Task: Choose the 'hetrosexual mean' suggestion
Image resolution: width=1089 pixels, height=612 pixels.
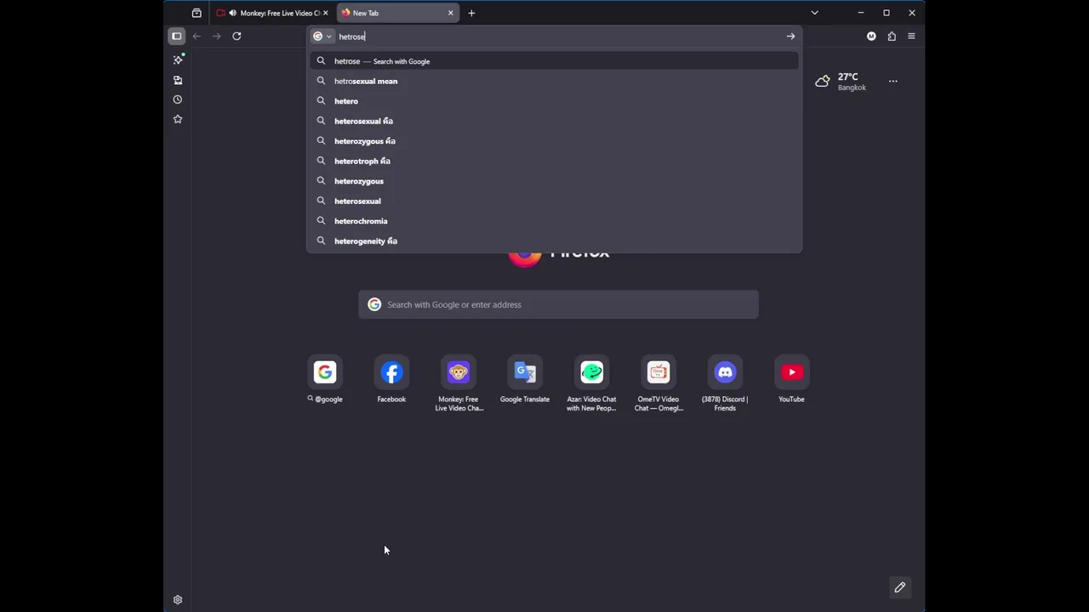Action: [x=554, y=81]
